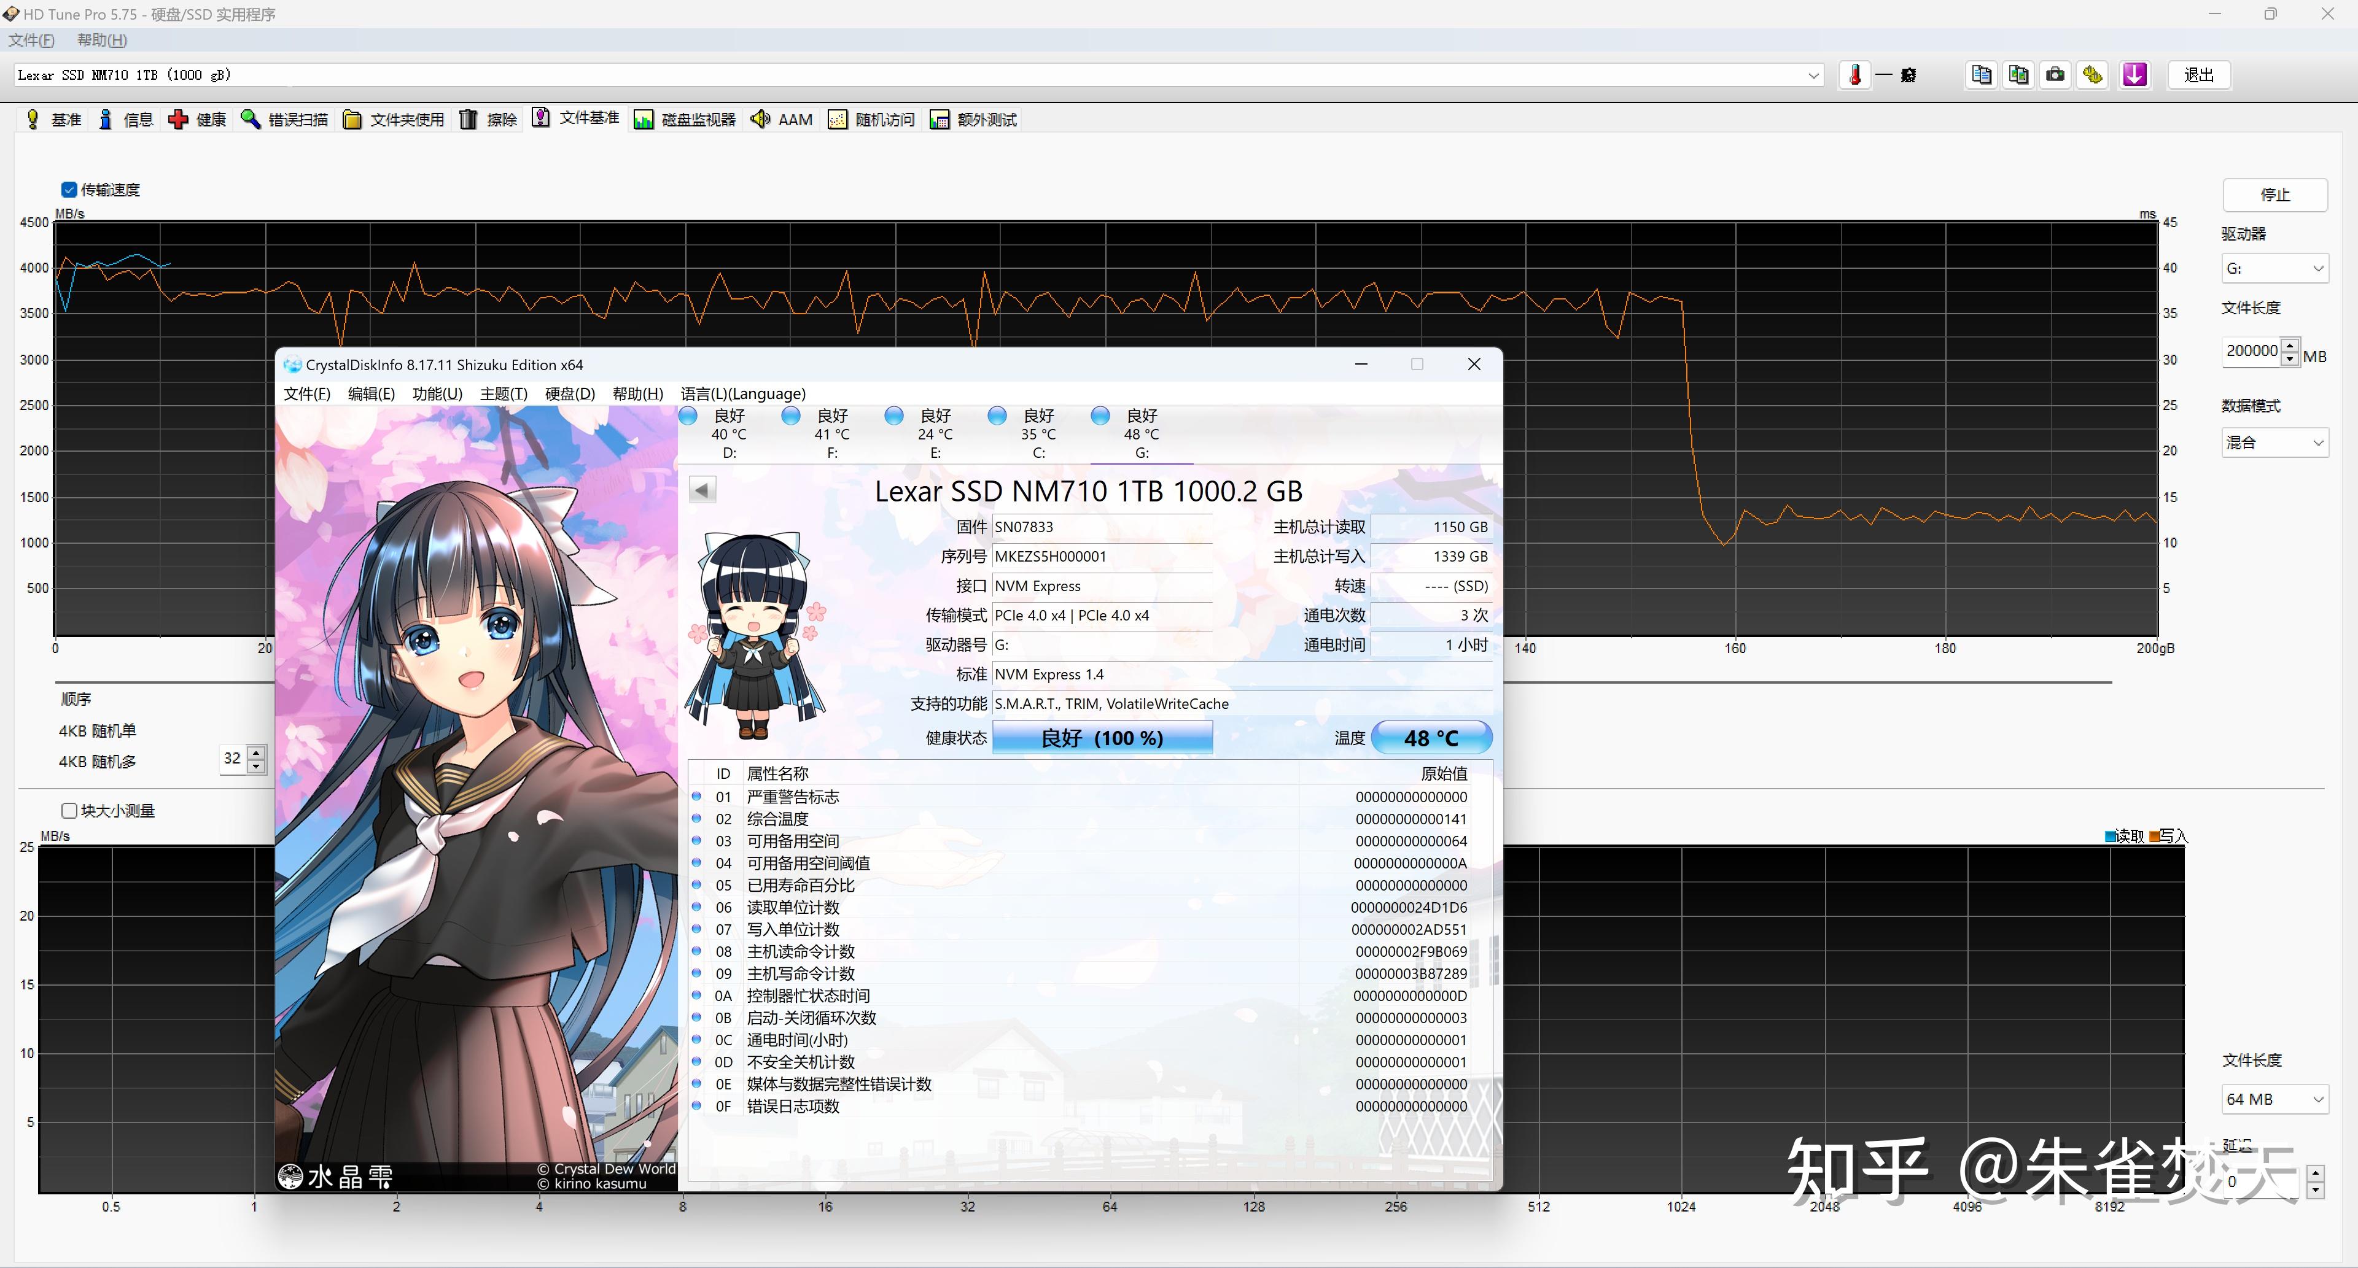Open the 磁盘监视器 disk monitor
Viewport: 2358px width, 1268px height.
[x=684, y=119]
